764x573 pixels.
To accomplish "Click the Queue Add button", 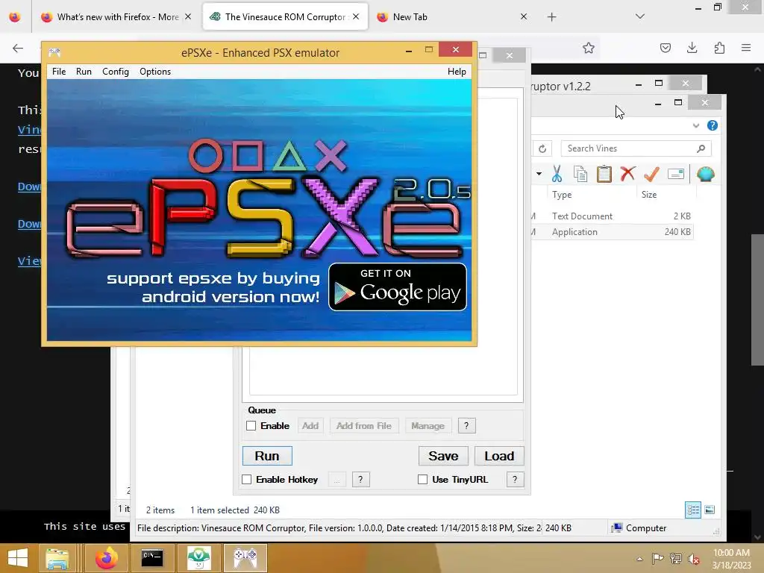I will coord(310,426).
